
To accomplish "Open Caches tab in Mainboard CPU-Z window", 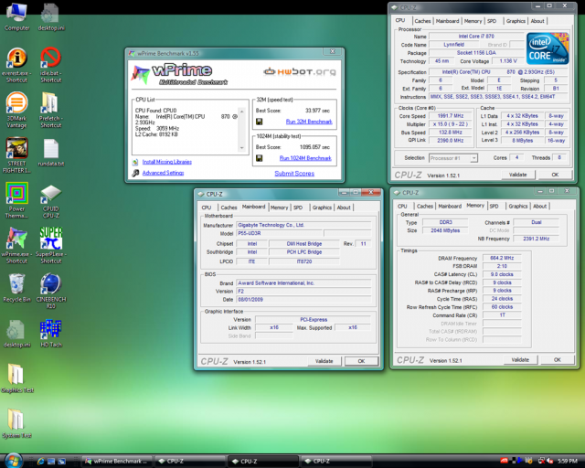I will pos(229,207).
